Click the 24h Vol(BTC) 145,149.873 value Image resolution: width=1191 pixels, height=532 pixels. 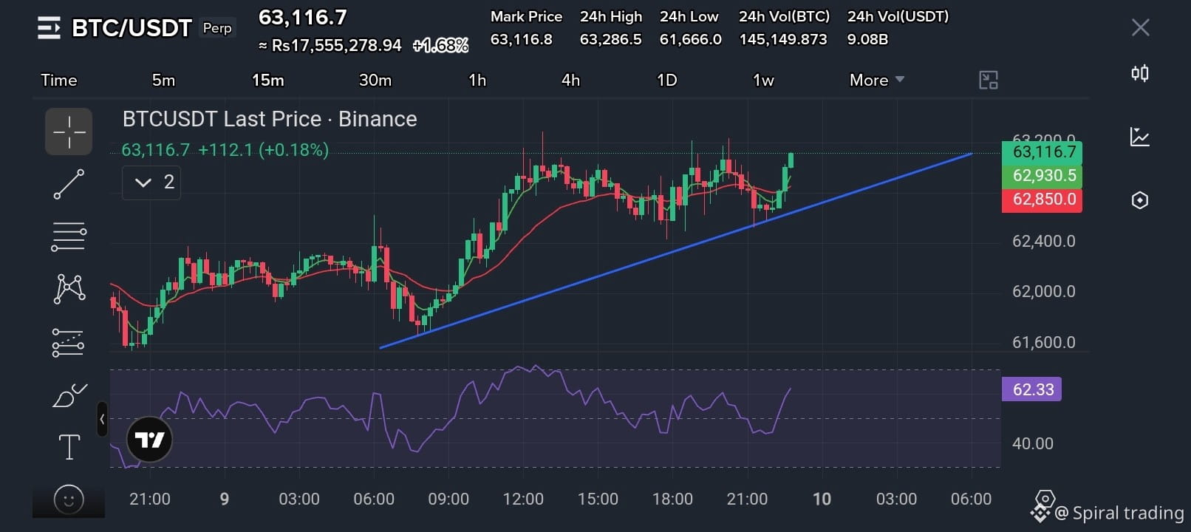783,39
